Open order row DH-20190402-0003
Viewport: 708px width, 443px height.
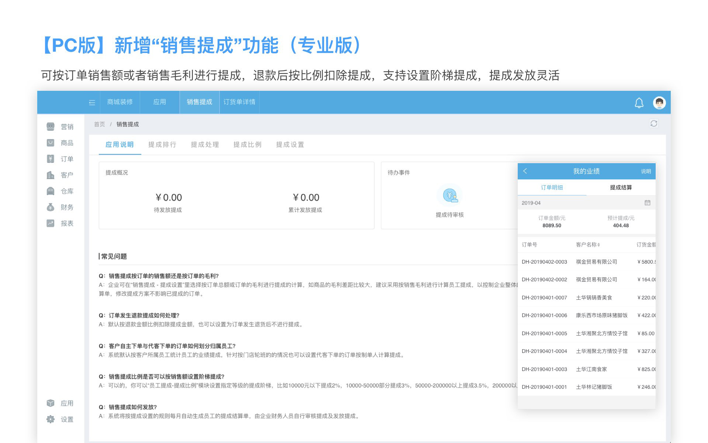coord(544,262)
